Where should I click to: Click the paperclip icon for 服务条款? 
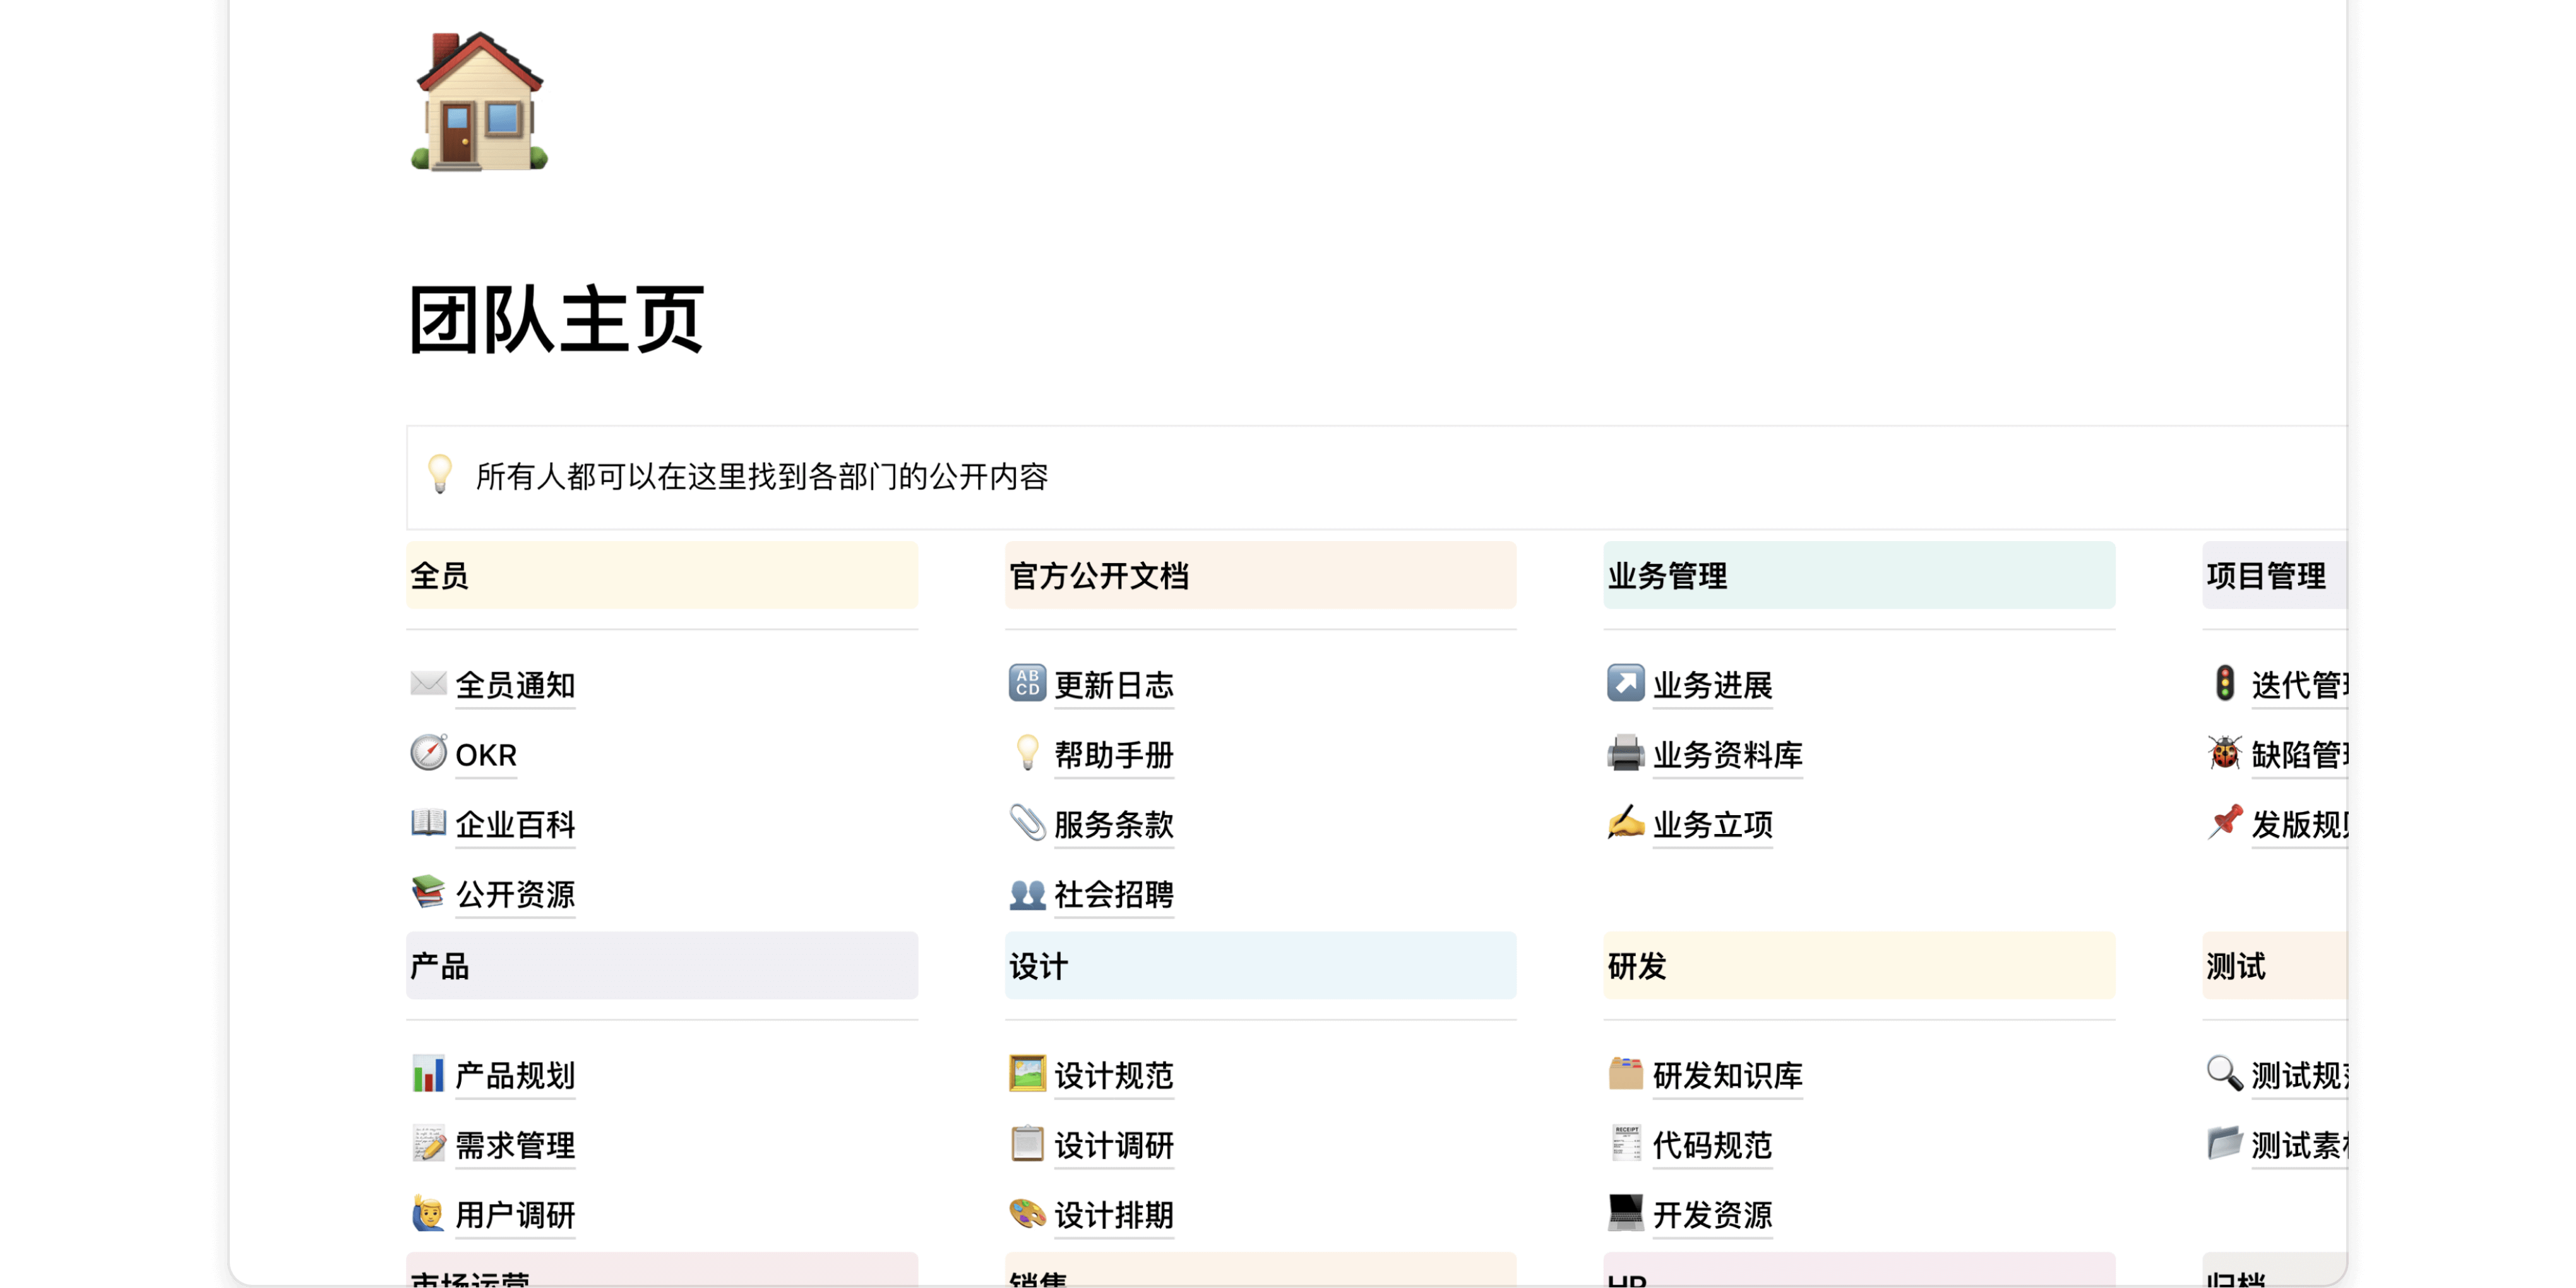(x=1026, y=824)
